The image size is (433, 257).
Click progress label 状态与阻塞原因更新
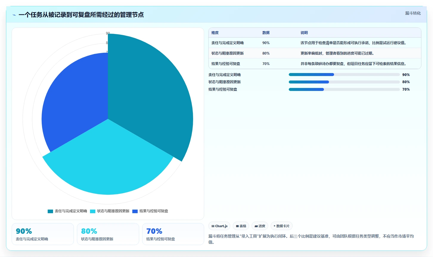224,82
